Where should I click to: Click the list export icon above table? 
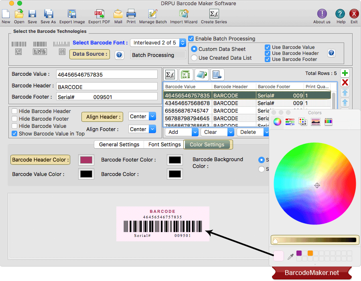pos(217,75)
